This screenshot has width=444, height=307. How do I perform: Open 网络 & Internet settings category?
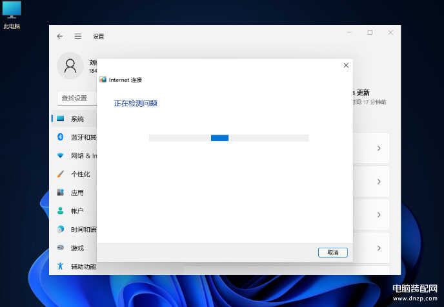74,156
